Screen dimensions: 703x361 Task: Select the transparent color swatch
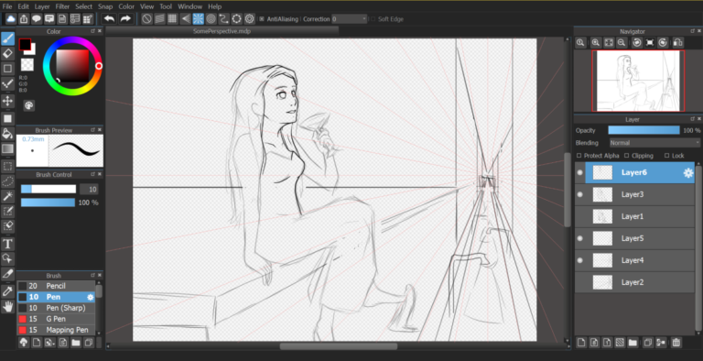(27, 65)
